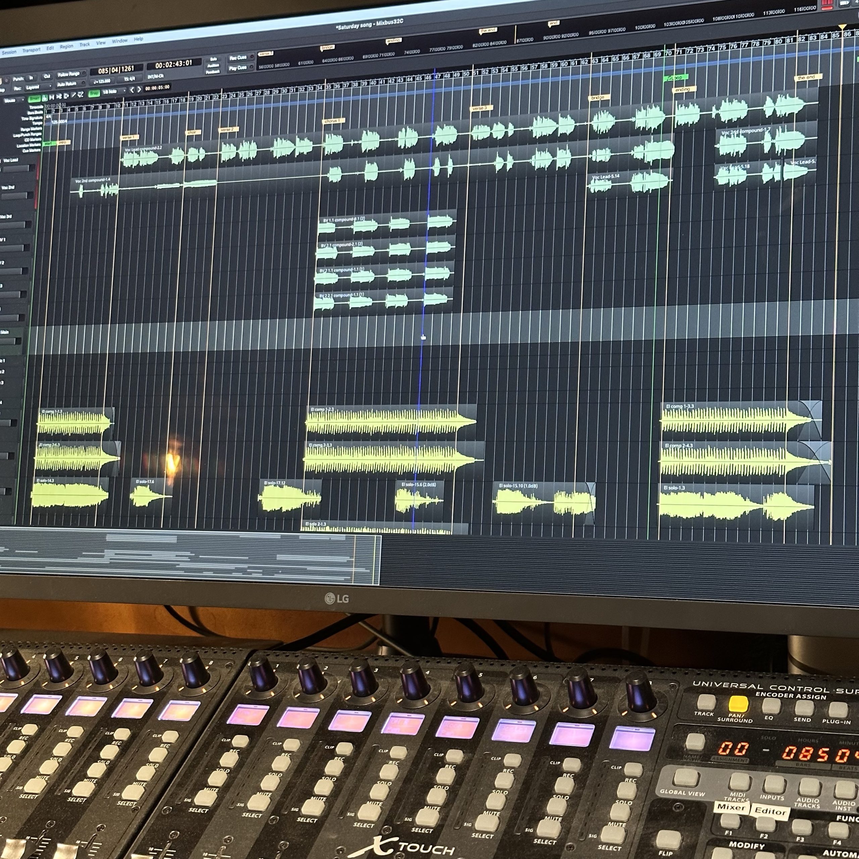
Task: Toggle Rec Cues
Action: click(241, 58)
